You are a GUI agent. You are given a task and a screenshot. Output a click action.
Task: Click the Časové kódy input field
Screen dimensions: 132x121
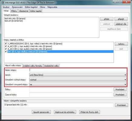tap(71, 95)
